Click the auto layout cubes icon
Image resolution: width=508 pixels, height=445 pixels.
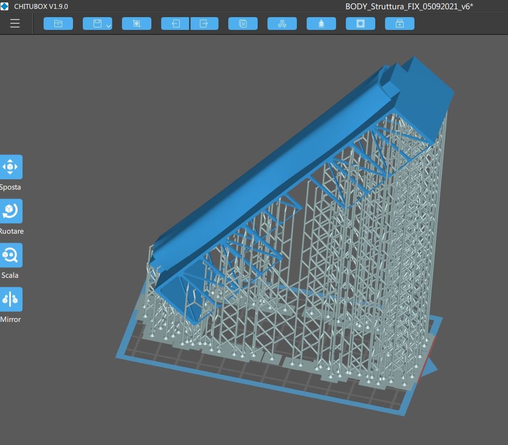[282, 24]
